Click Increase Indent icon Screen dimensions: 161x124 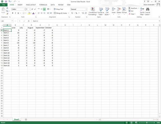click(x=51, y=13)
